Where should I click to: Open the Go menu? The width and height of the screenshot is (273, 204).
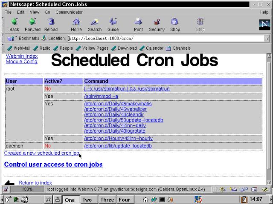(x=47, y=12)
